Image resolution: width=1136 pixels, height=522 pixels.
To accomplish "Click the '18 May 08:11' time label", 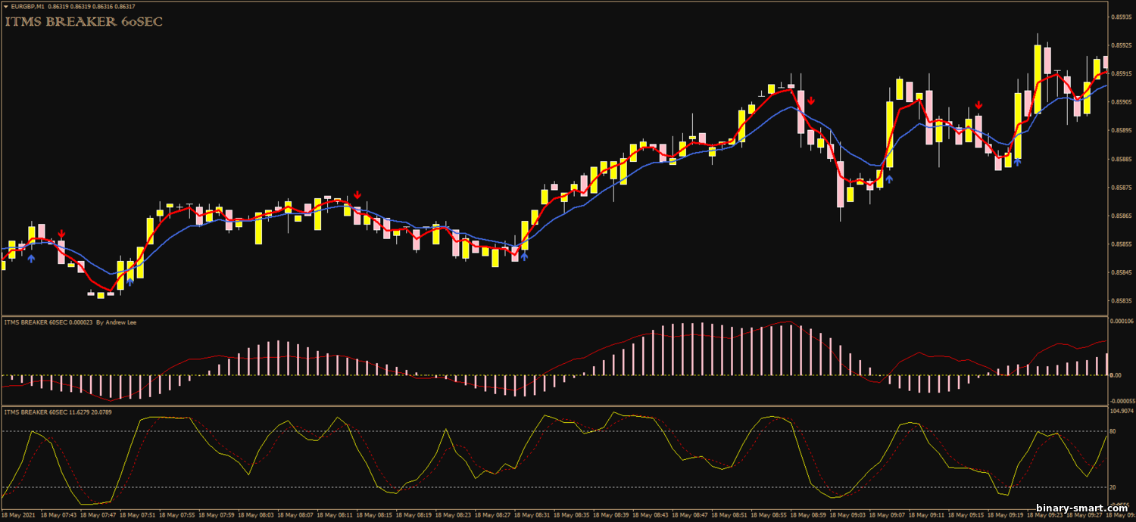I will tap(335, 514).
